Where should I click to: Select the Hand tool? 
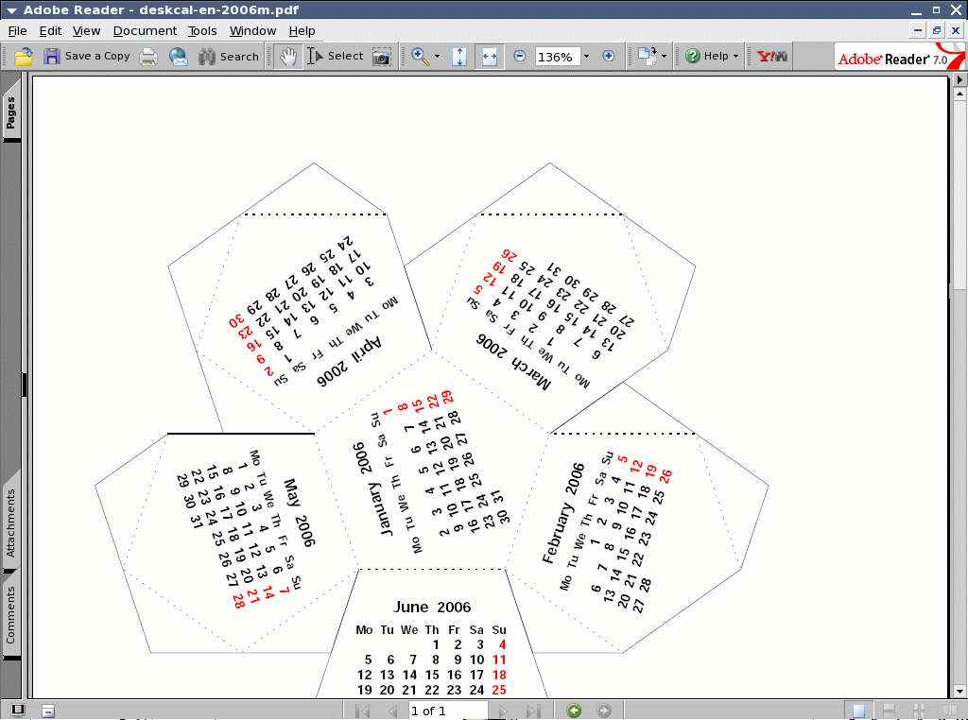pos(287,57)
